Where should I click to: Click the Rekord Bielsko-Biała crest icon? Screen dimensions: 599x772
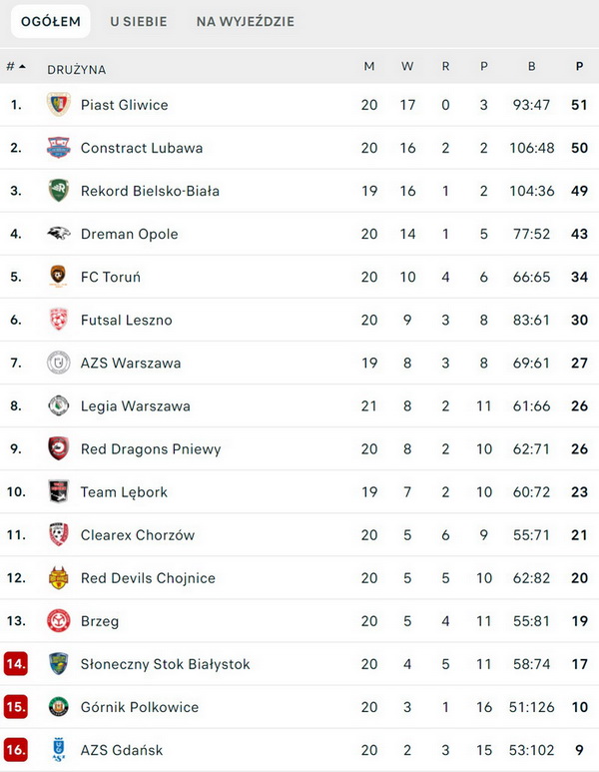59,191
